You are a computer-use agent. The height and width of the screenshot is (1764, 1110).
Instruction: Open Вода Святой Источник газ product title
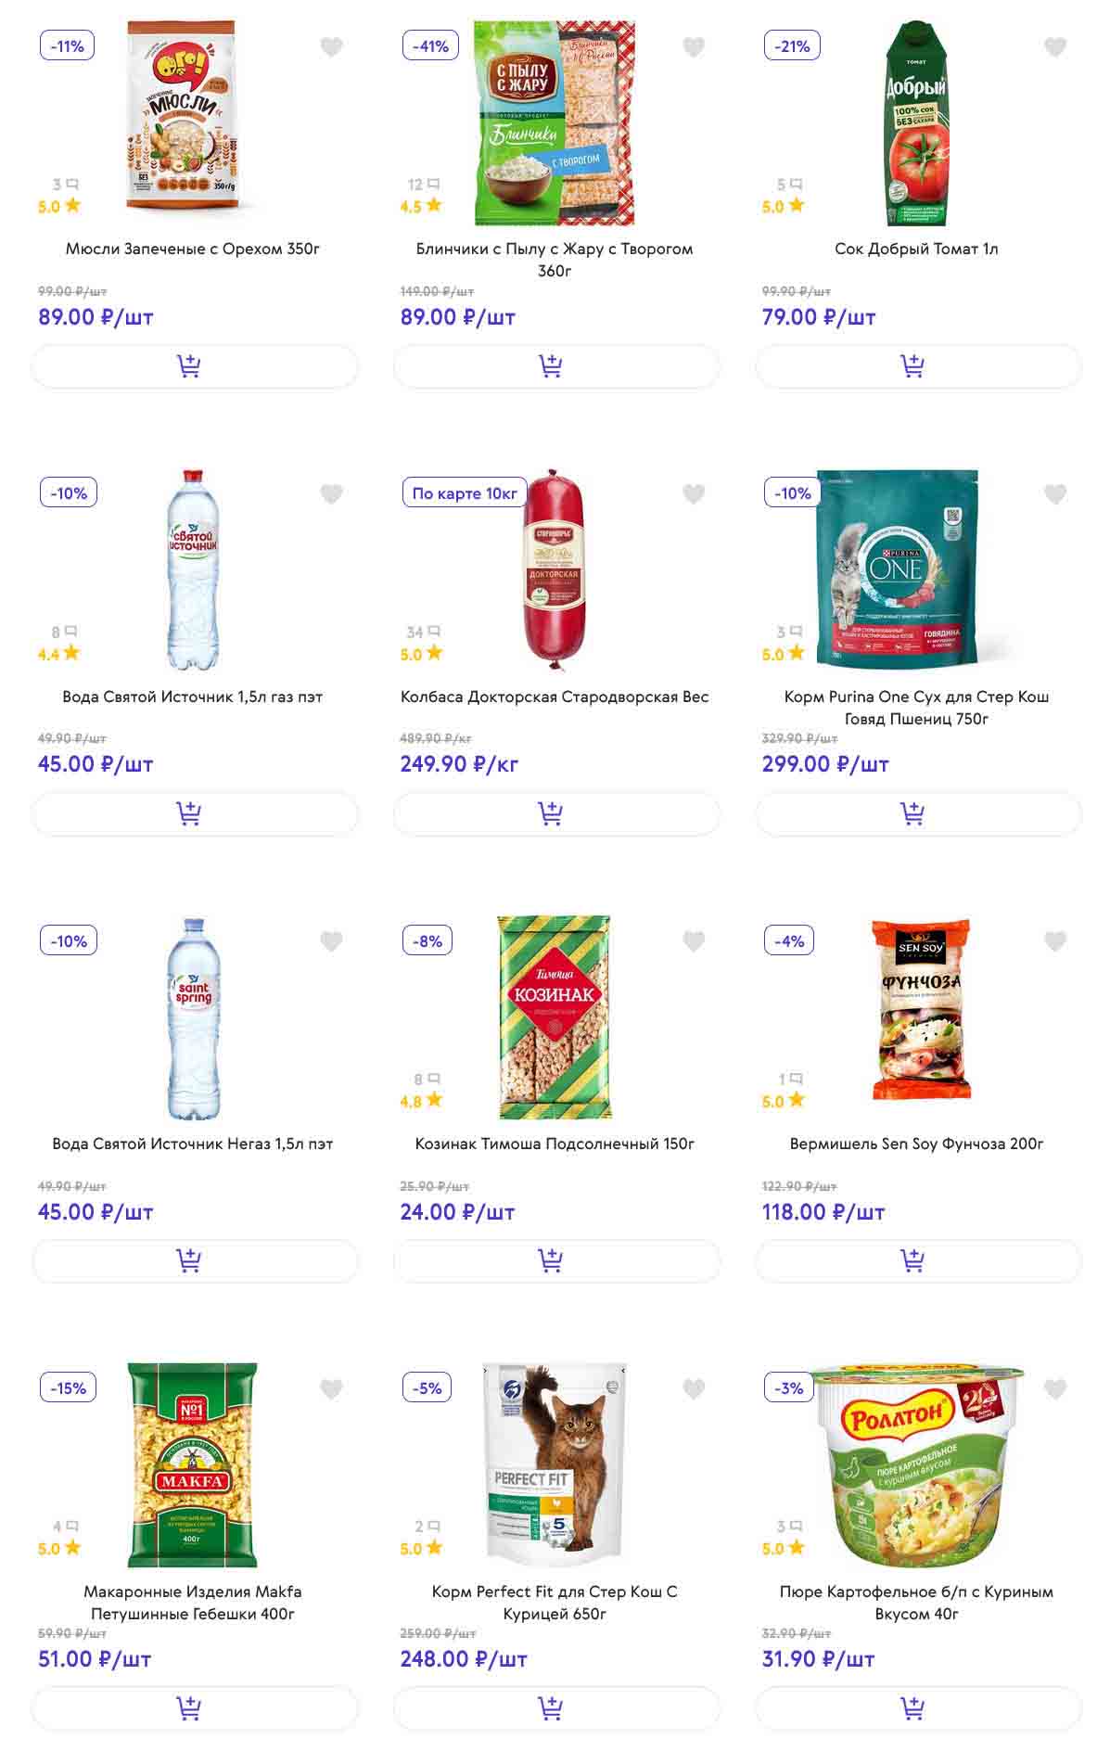pyautogui.click(x=193, y=697)
